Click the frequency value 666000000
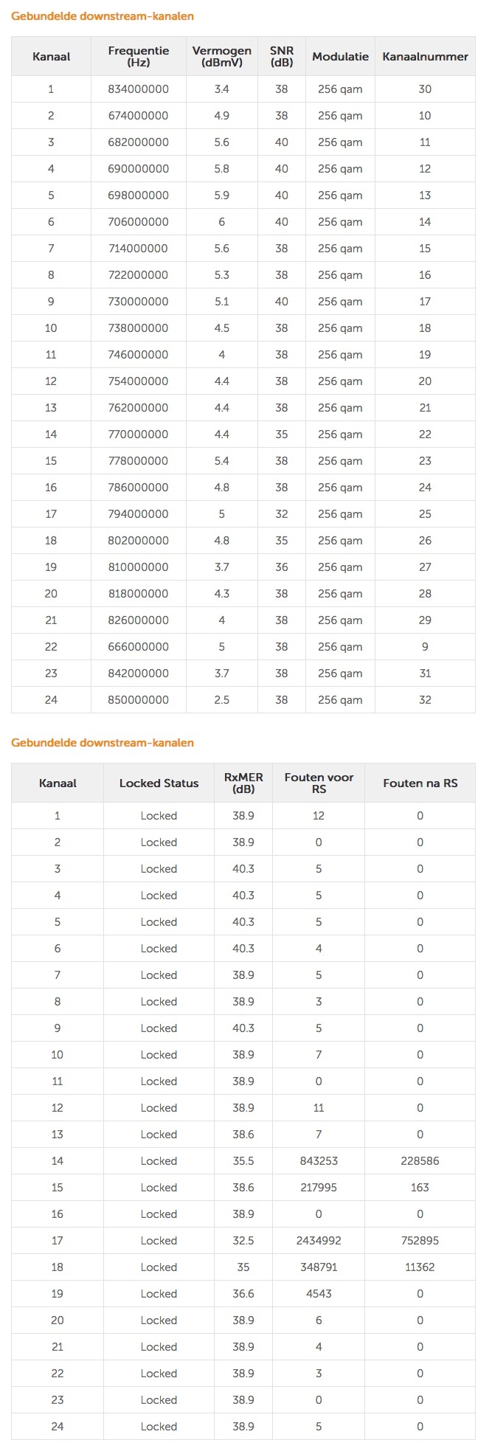Screen dimensions: 492x1454 [139, 647]
